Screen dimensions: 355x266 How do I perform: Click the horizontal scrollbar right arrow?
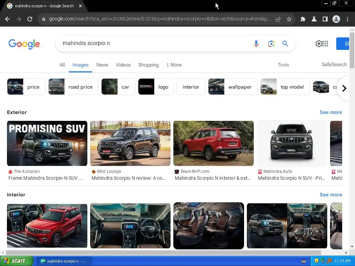[346, 252]
